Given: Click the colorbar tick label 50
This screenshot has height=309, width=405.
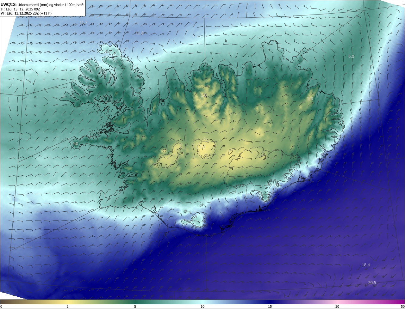Looking at the screenshot, I should [402, 306].
